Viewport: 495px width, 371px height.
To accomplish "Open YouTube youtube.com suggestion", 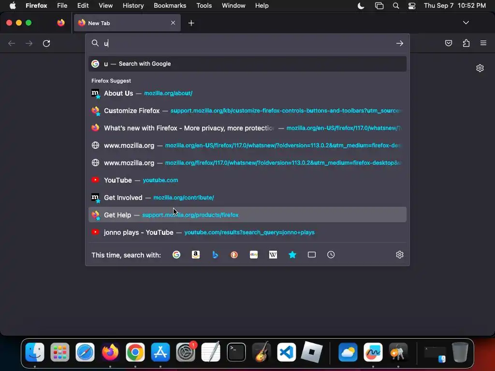I will coord(247,180).
